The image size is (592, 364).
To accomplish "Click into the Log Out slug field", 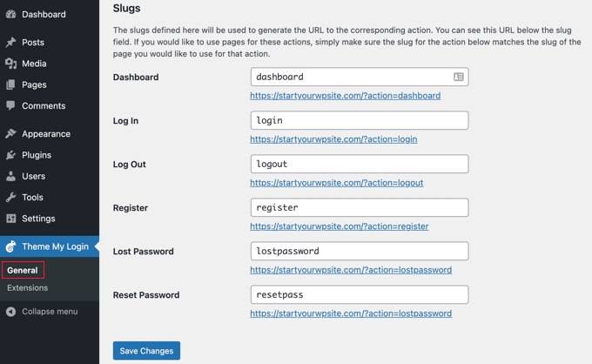I will point(359,164).
